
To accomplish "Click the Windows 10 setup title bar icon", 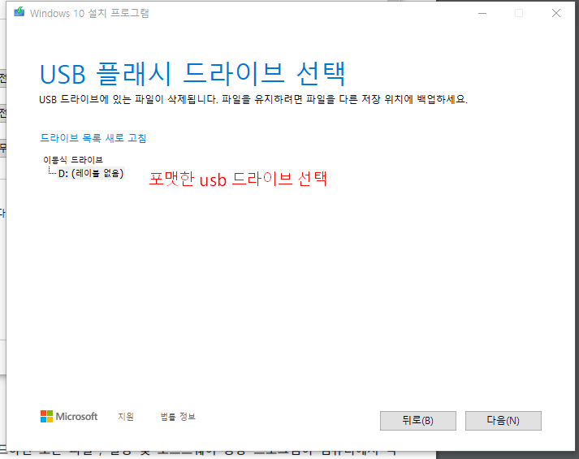I will [x=19, y=12].
